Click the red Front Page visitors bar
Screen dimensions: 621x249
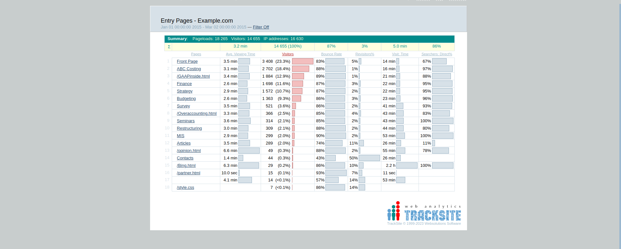pyautogui.click(x=302, y=61)
